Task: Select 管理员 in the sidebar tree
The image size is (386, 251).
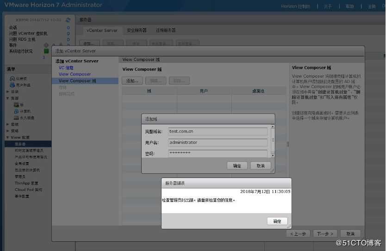Action: (20, 177)
